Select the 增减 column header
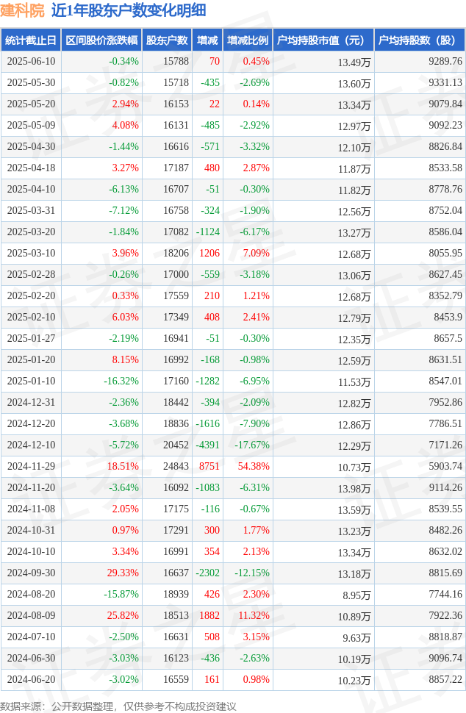This screenshot has width=466, height=713. (x=207, y=40)
